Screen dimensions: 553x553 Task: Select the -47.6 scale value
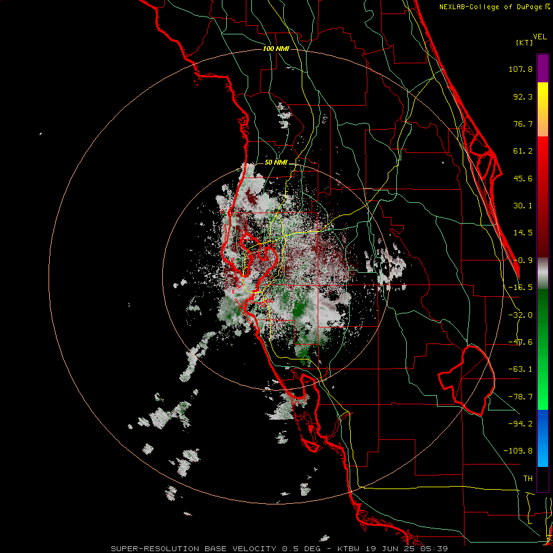tap(520, 342)
